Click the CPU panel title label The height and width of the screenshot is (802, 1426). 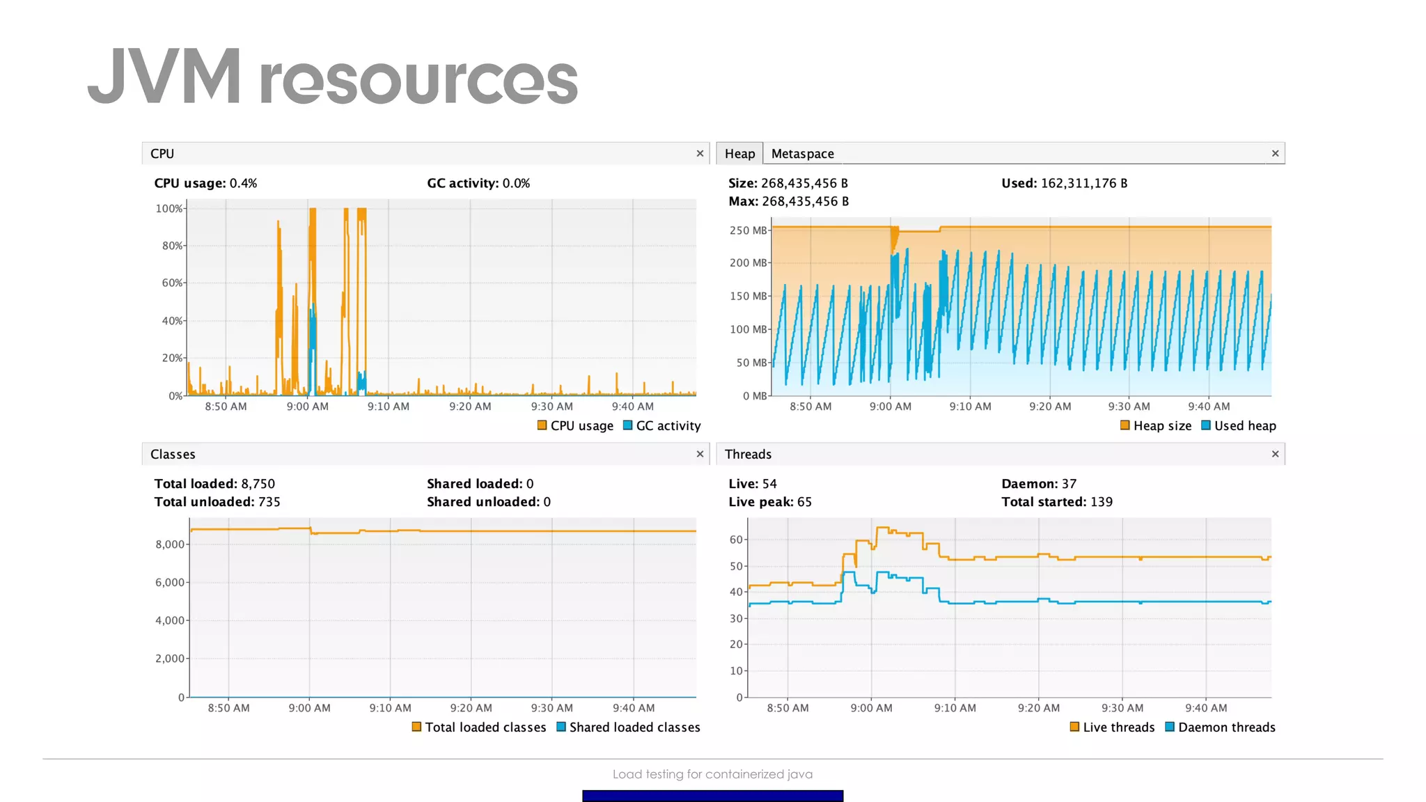[162, 153]
